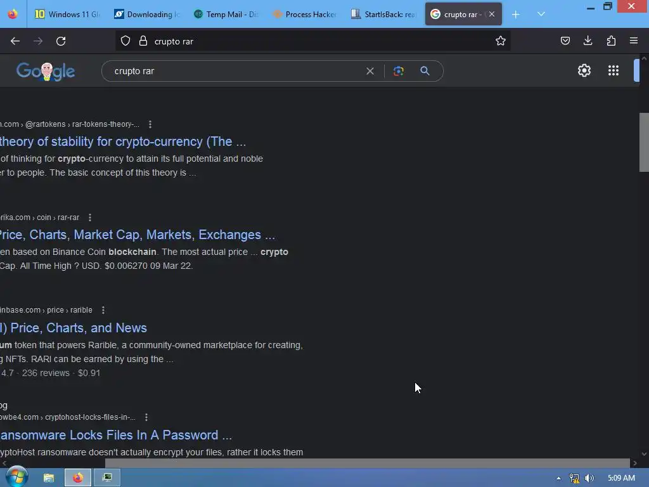
Task: Expand the list all tabs dropdown
Action: coord(541,15)
